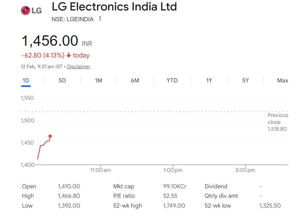Click the NSE: LGEINDIA ticker label

[x=73, y=19]
